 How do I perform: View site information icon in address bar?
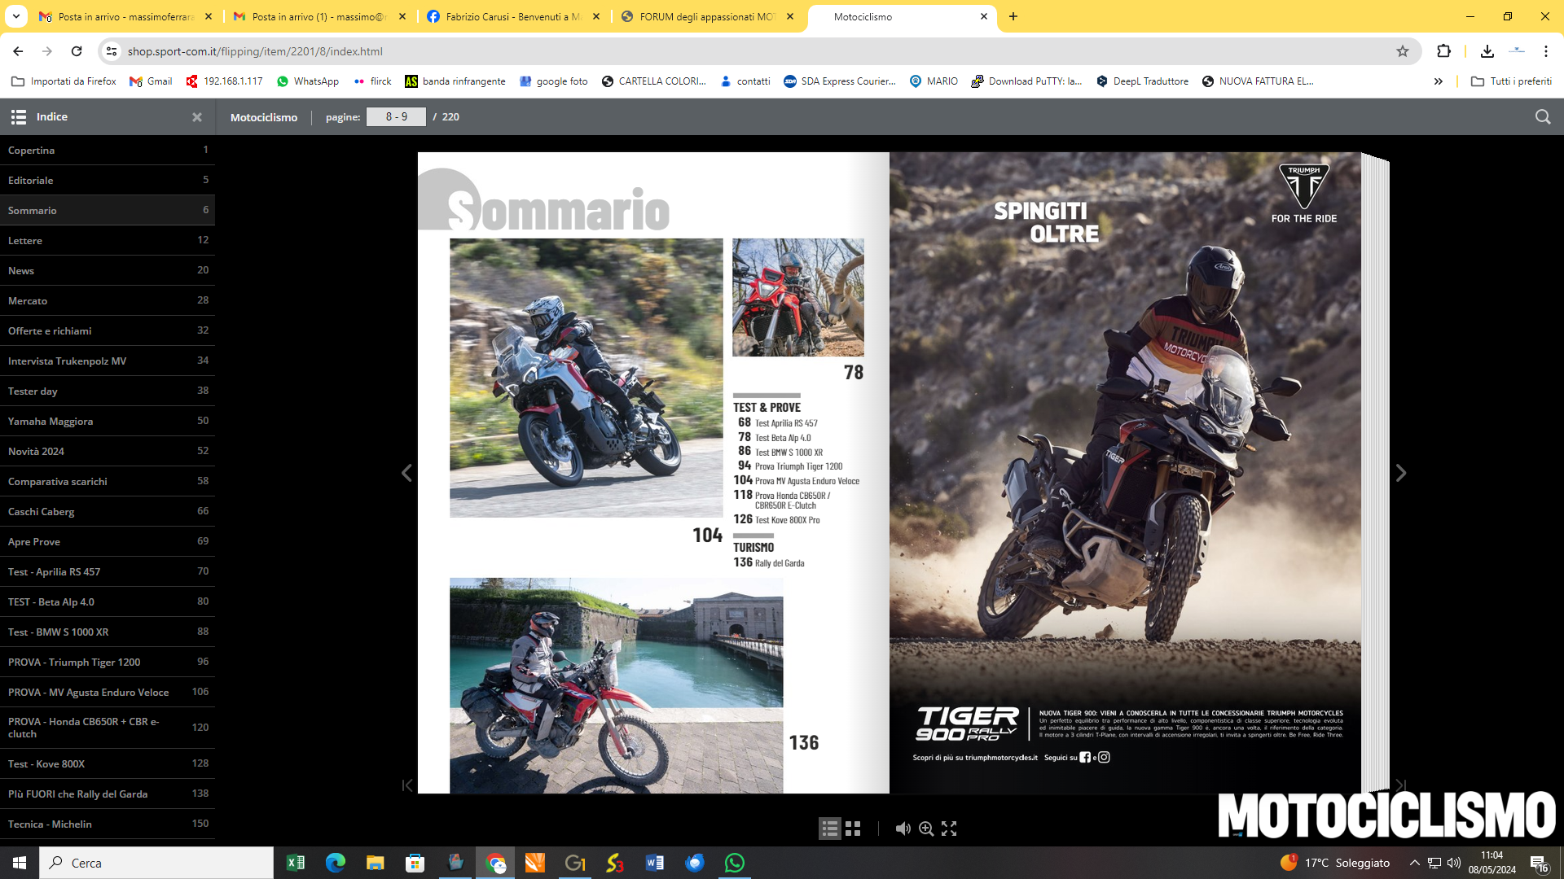click(x=112, y=51)
